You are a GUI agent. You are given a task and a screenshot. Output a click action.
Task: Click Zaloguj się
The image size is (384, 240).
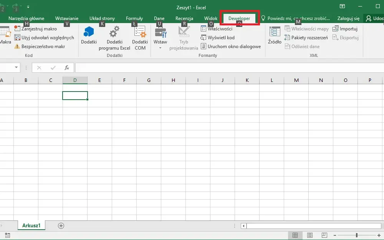tap(348, 18)
